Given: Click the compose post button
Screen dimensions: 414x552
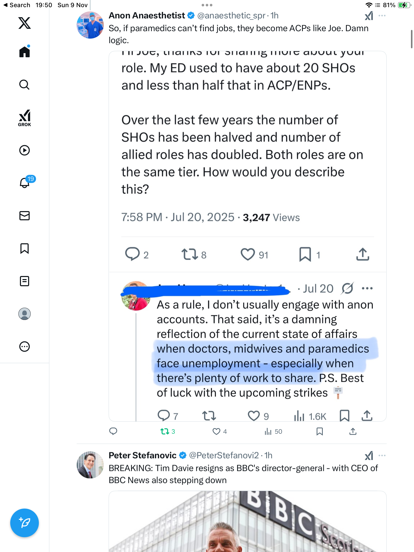Looking at the screenshot, I should (x=25, y=523).
